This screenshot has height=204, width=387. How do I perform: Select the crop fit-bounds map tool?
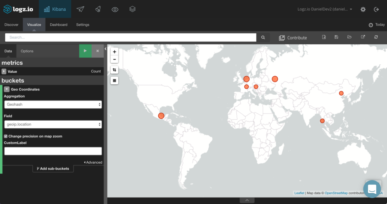click(x=114, y=70)
